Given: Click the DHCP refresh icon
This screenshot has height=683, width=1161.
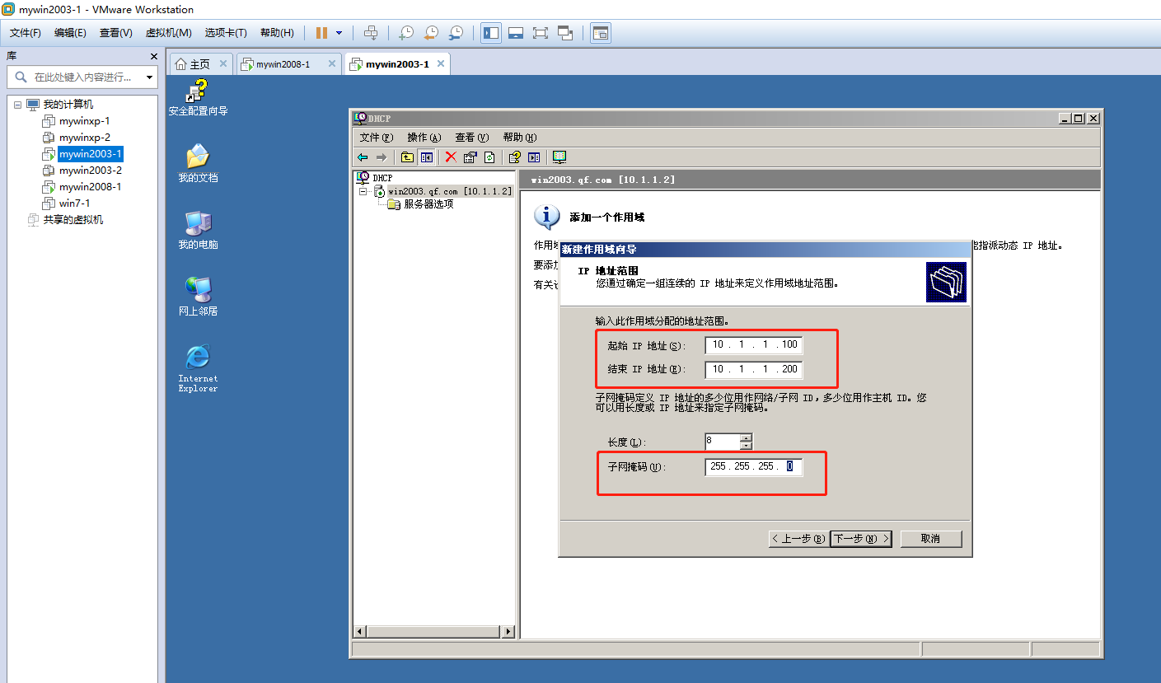Looking at the screenshot, I should [489, 157].
